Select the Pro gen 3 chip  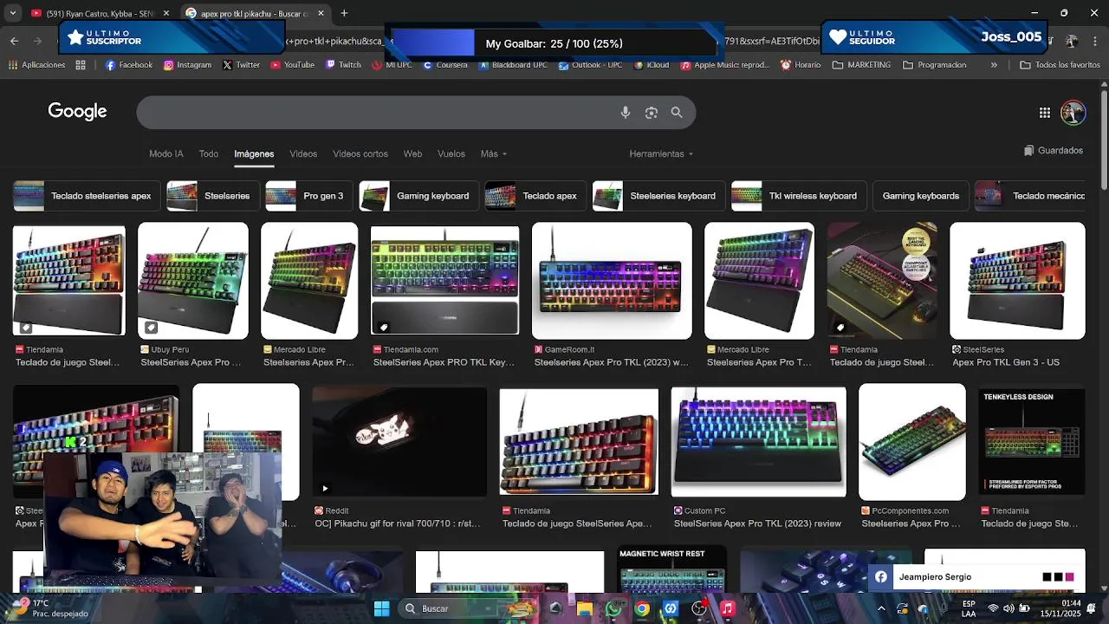pos(308,196)
